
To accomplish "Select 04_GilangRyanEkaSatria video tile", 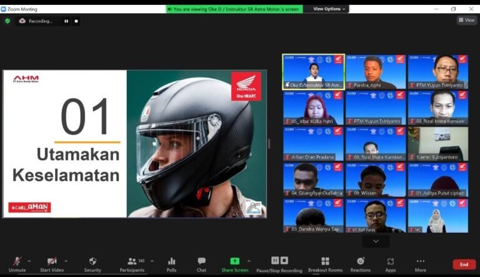I will [x=314, y=180].
